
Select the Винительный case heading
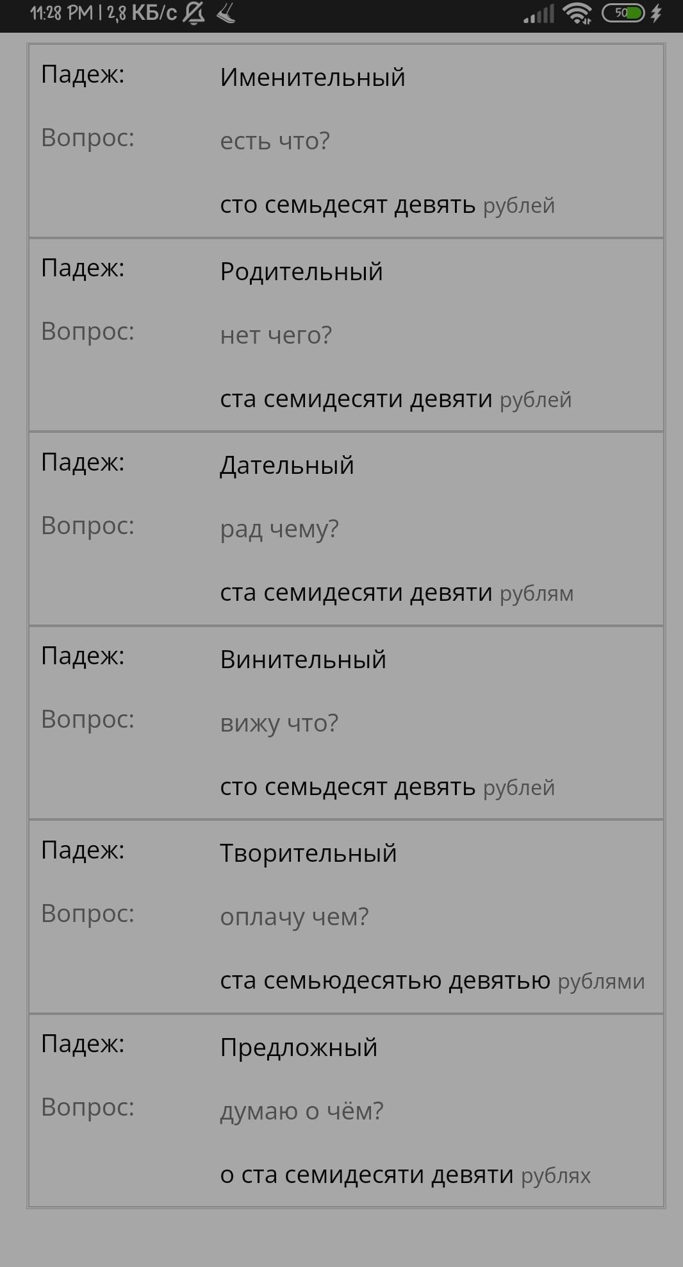[x=303, y=660]
